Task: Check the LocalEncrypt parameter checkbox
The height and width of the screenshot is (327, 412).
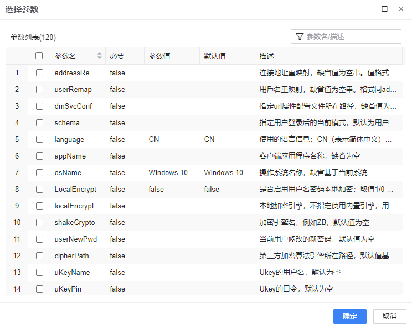Action: 39,189
